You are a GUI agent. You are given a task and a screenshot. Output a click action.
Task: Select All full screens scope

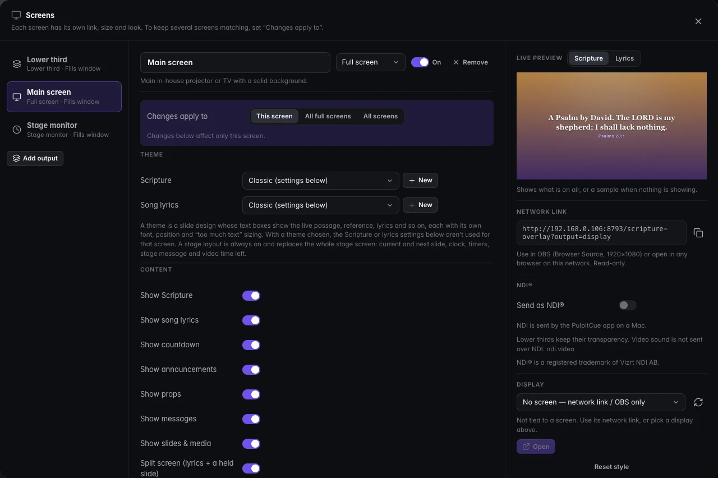pyautogui.click(x=328, y=116)
